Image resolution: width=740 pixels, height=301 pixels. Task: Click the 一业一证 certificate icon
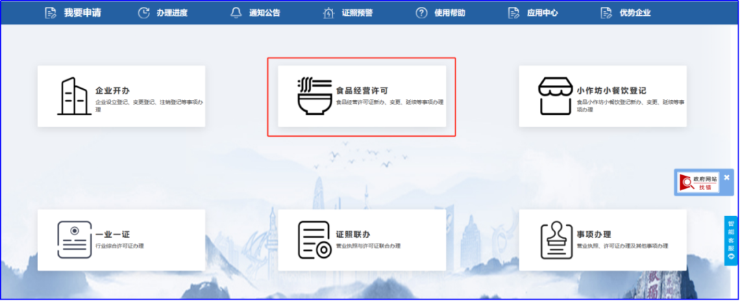click(x=75, y=239)
